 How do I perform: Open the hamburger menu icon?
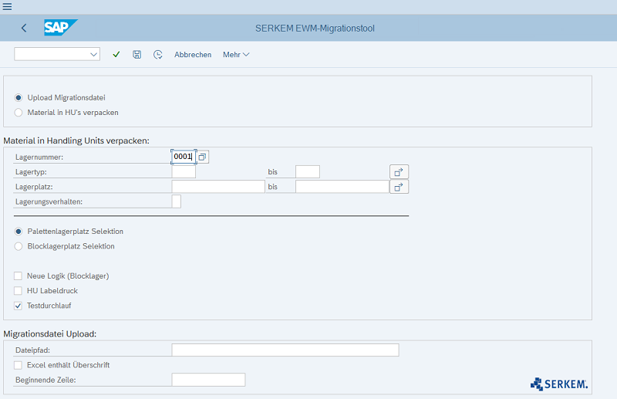[x=7, y=6]
